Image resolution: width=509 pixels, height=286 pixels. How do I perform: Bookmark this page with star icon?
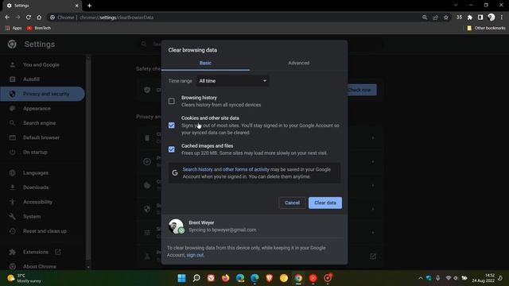click(x=446, y=17)
